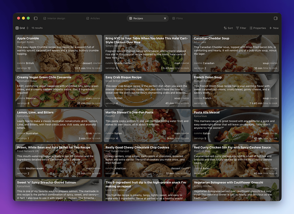Click the Recipes tab icon

(131, 18)
